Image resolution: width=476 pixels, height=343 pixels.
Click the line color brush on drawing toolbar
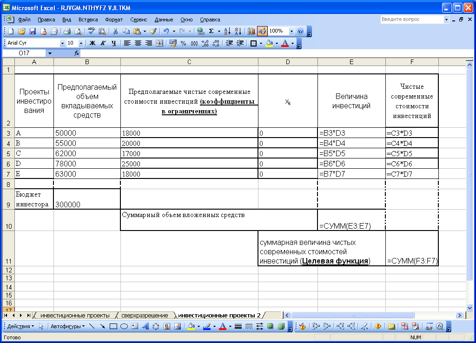click(x=207, y=326)
